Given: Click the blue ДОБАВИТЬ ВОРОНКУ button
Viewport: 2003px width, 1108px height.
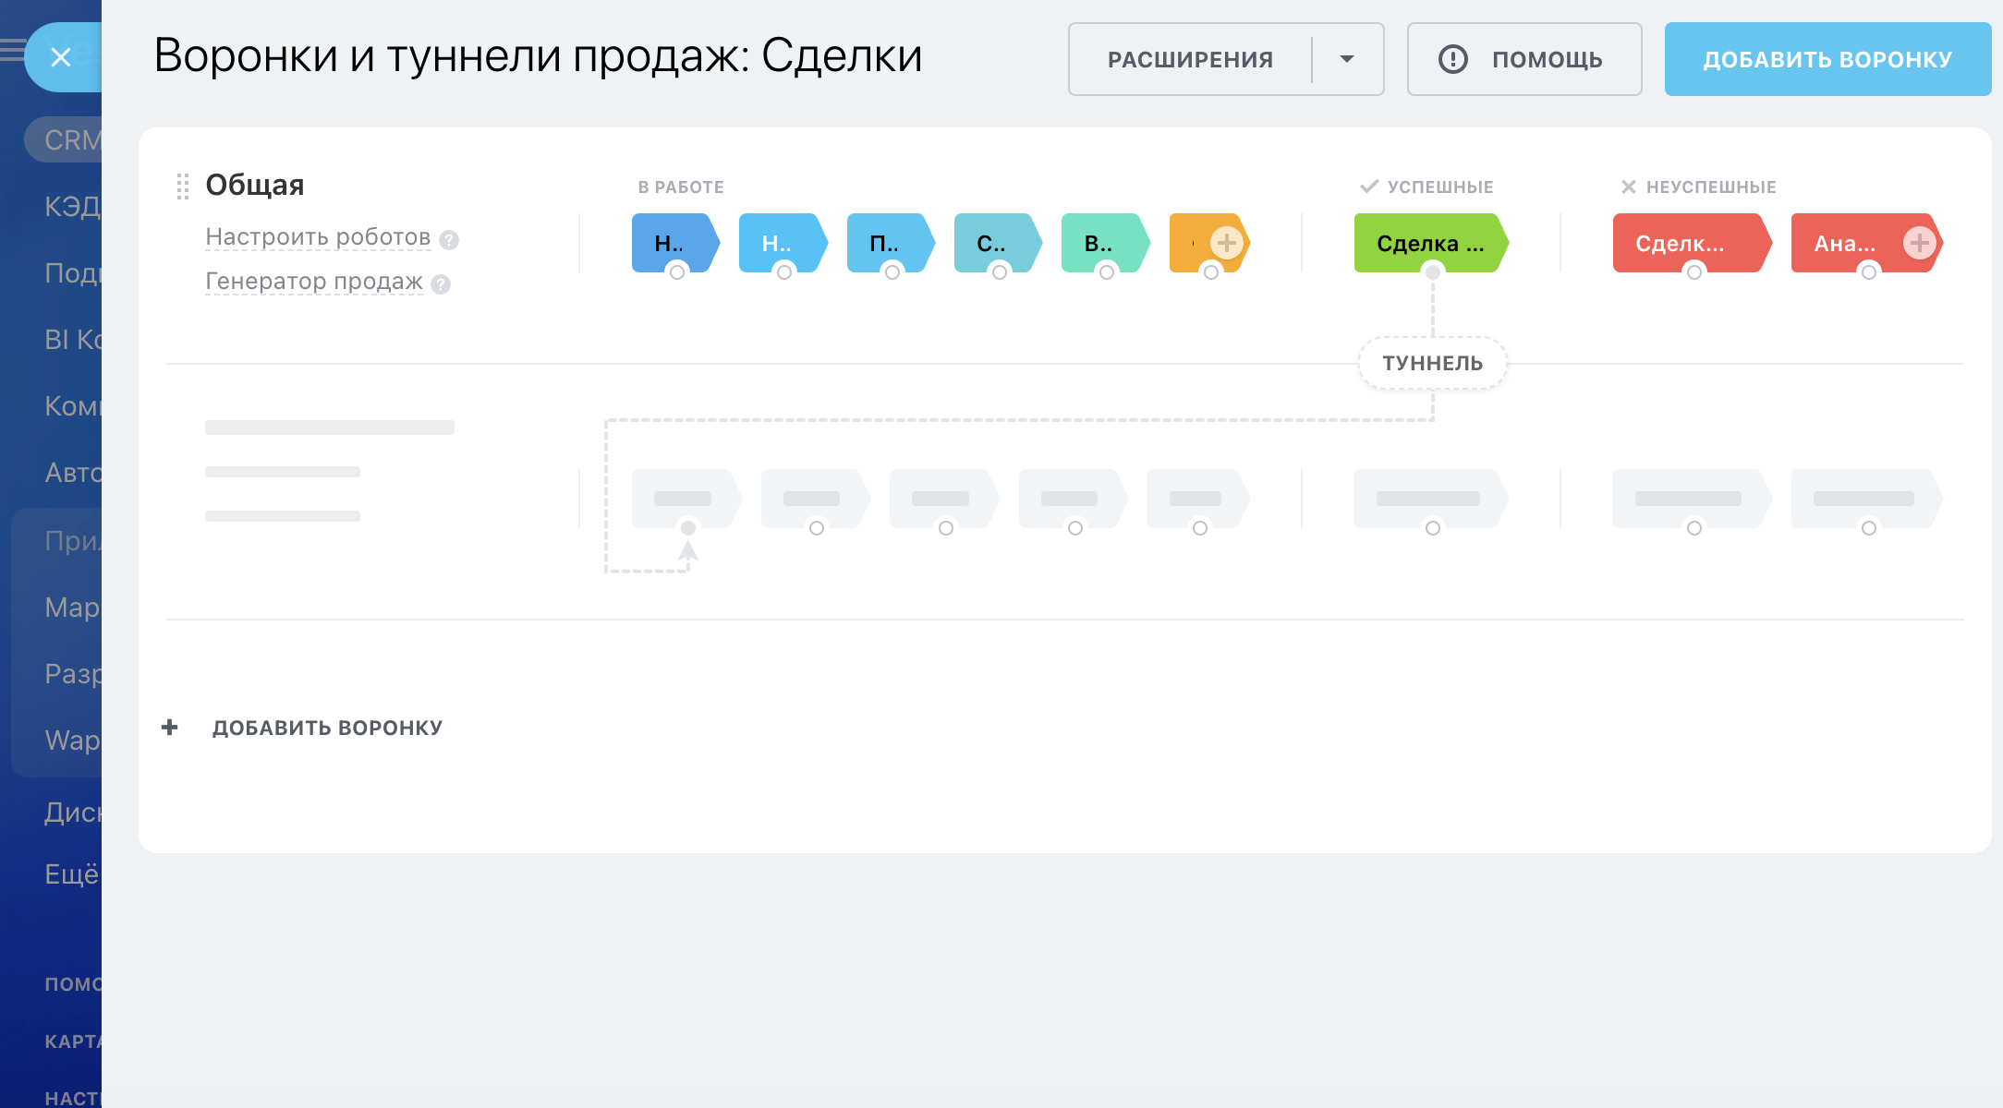Looking at the screenshot, I should (x=1827, y=59).
